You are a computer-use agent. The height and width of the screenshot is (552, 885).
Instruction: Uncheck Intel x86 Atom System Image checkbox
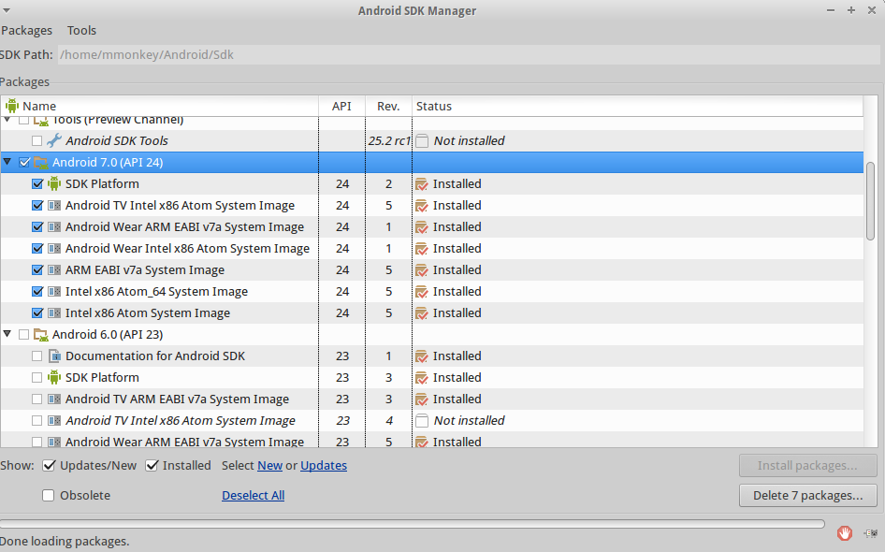click(36, 312)
